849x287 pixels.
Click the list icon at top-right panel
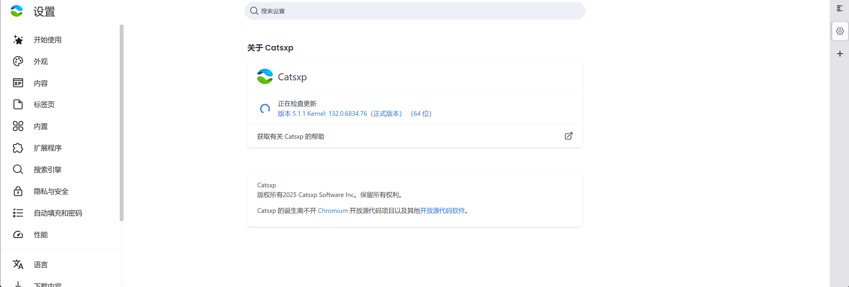840,9
